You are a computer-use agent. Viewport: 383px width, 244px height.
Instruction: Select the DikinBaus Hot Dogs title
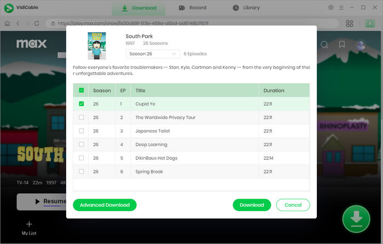tap(156, 158)
